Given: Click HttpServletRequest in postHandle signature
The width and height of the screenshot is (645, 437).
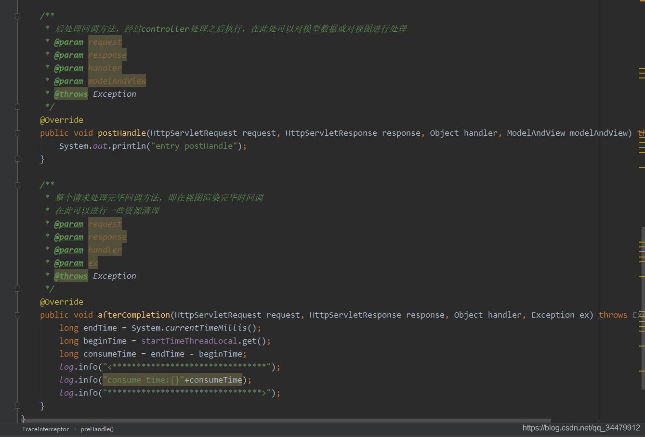Looking at the screenshot, I should [194, 133].
